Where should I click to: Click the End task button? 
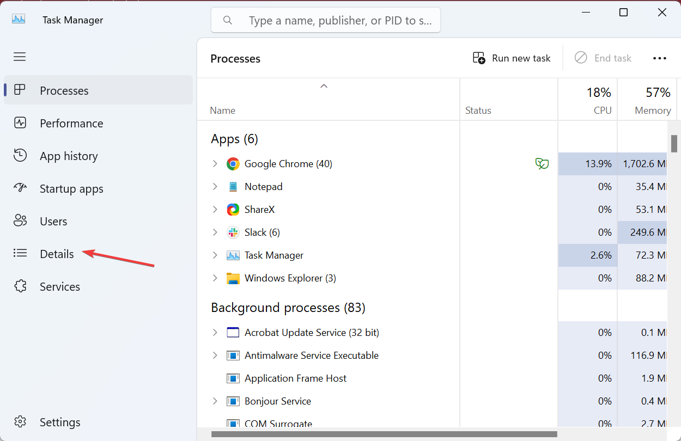tap(604, 58)
